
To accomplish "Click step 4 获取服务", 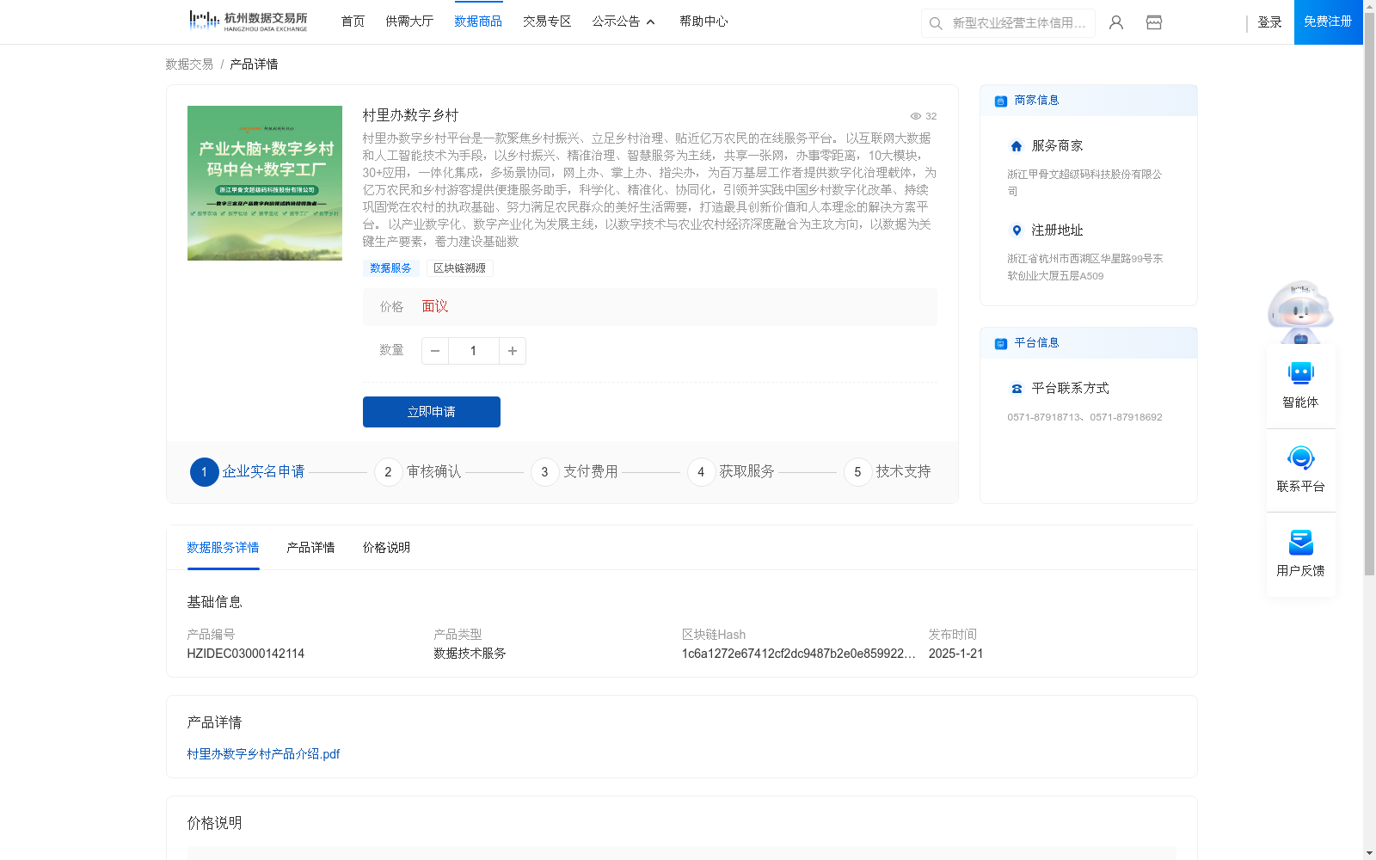I will coord(731,472).
